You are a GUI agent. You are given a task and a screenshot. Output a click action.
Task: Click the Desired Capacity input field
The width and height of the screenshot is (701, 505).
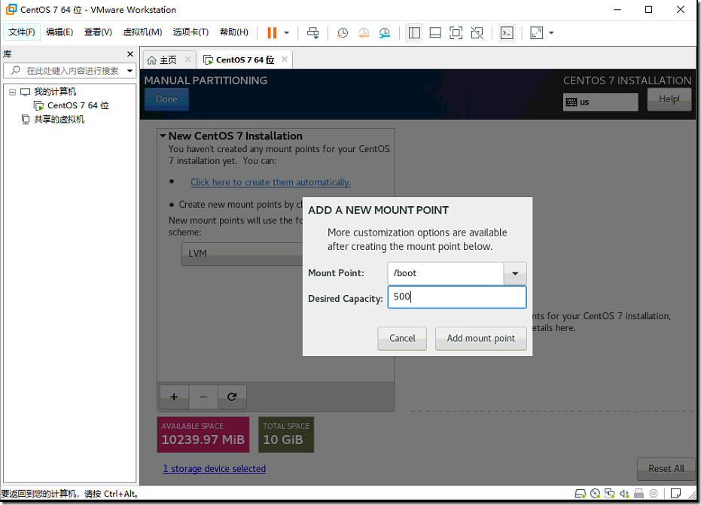457,297
